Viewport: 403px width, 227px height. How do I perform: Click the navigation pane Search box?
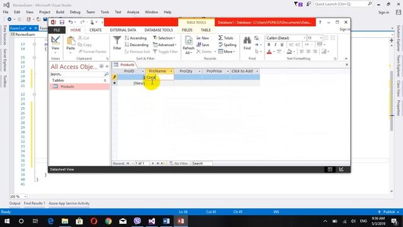(77, 74)
